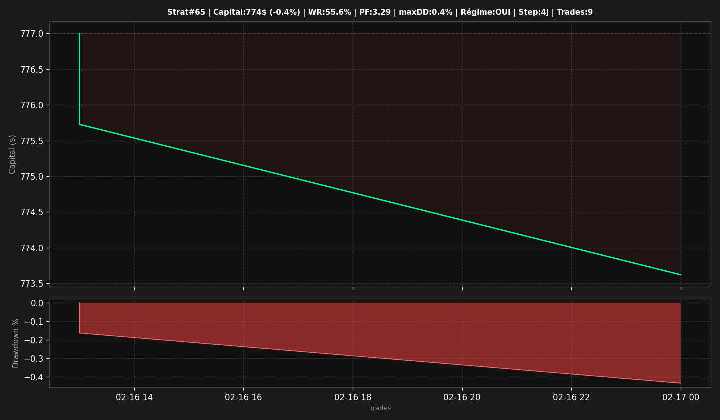
Task: Click the 'Capital ($)' y-axis label
Action: 13,154
